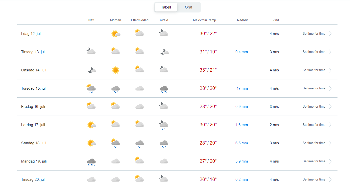Click the Fredag 16. juli row label

pos(33,107)
